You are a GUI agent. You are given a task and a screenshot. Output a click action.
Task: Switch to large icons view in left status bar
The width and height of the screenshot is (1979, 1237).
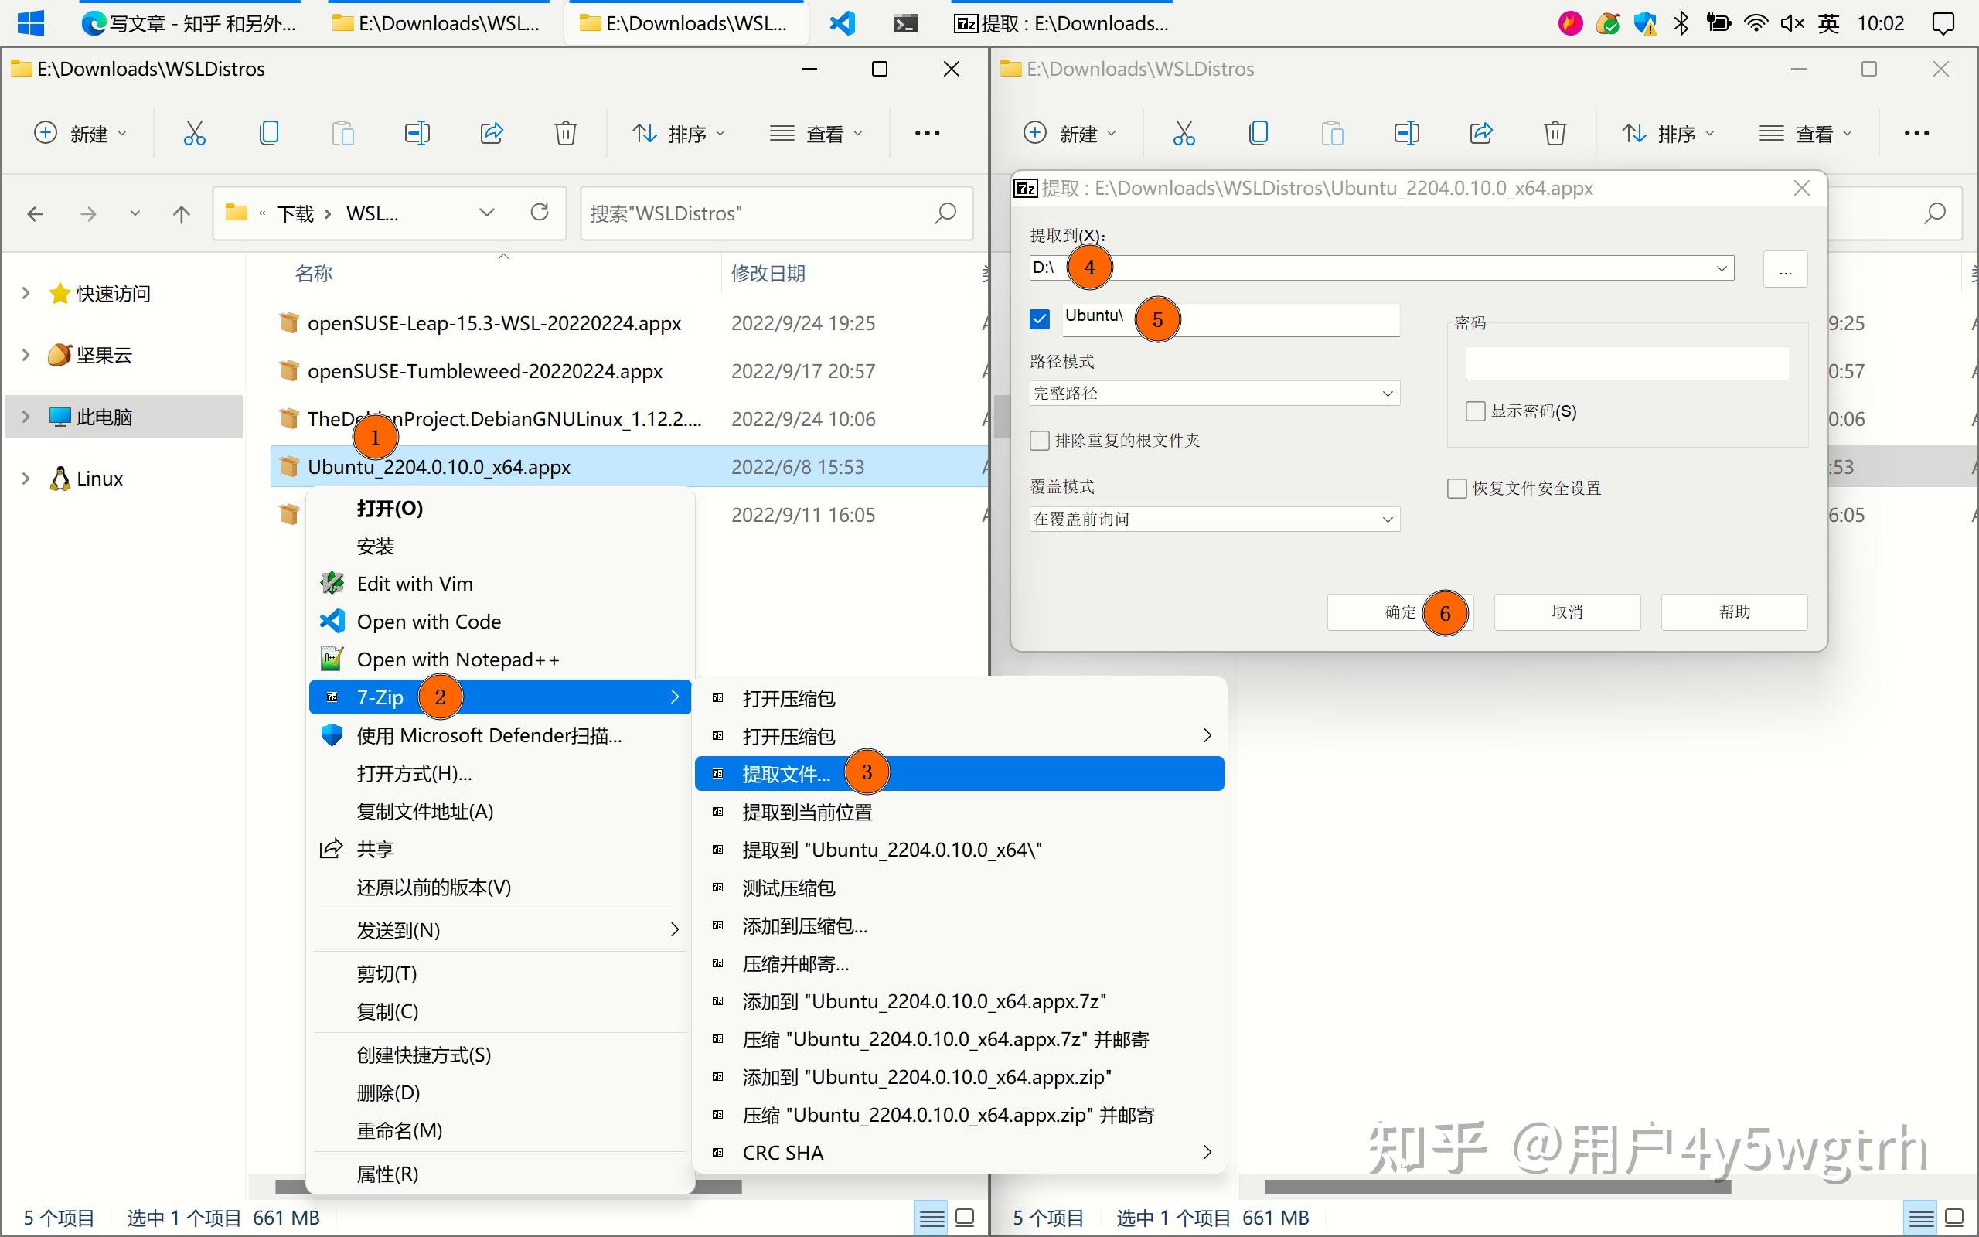(x=965, y=1218)
